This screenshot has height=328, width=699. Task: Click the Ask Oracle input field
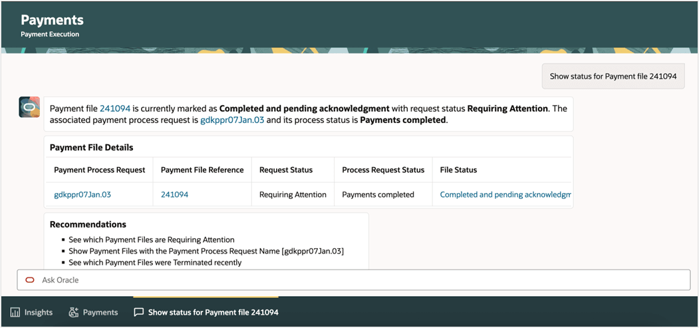354,280
